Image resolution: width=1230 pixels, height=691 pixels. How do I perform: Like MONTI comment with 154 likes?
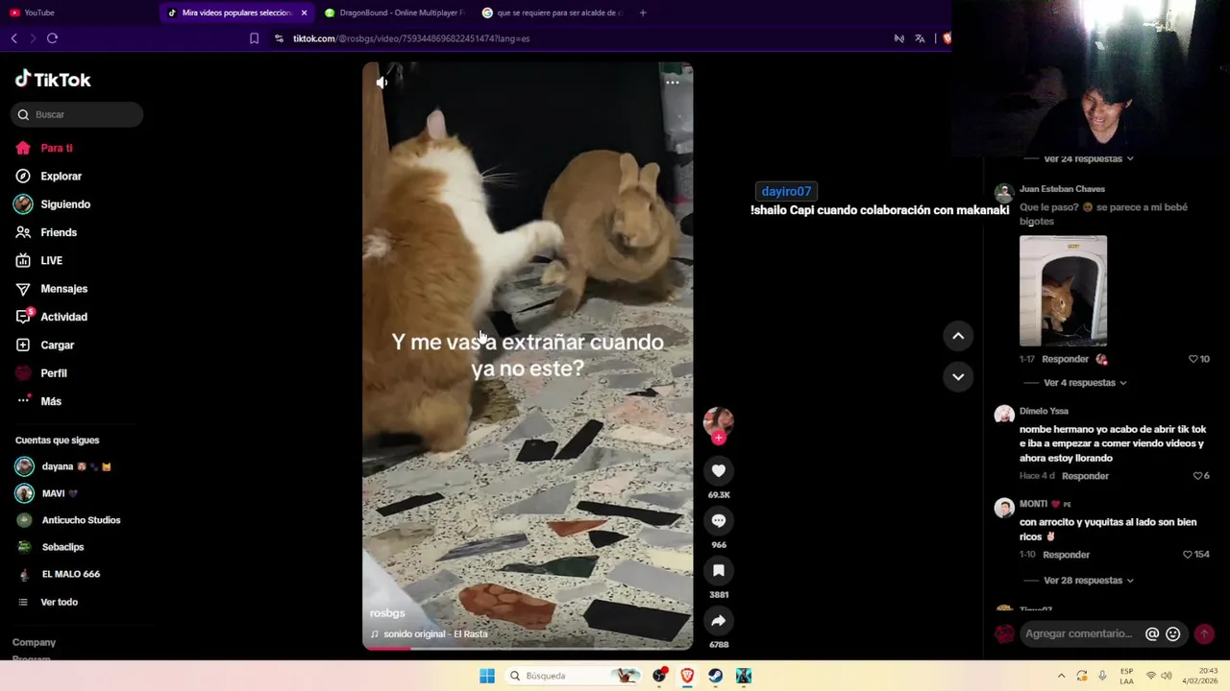point(1188,555)
